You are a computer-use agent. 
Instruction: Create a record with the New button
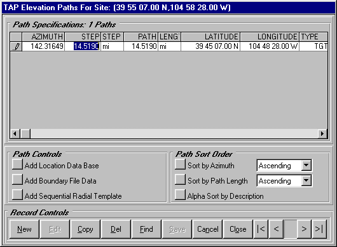click(x=24, y=229)
